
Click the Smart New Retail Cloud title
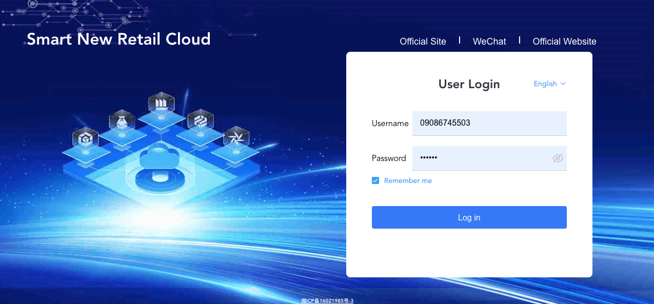pos(118,39)
